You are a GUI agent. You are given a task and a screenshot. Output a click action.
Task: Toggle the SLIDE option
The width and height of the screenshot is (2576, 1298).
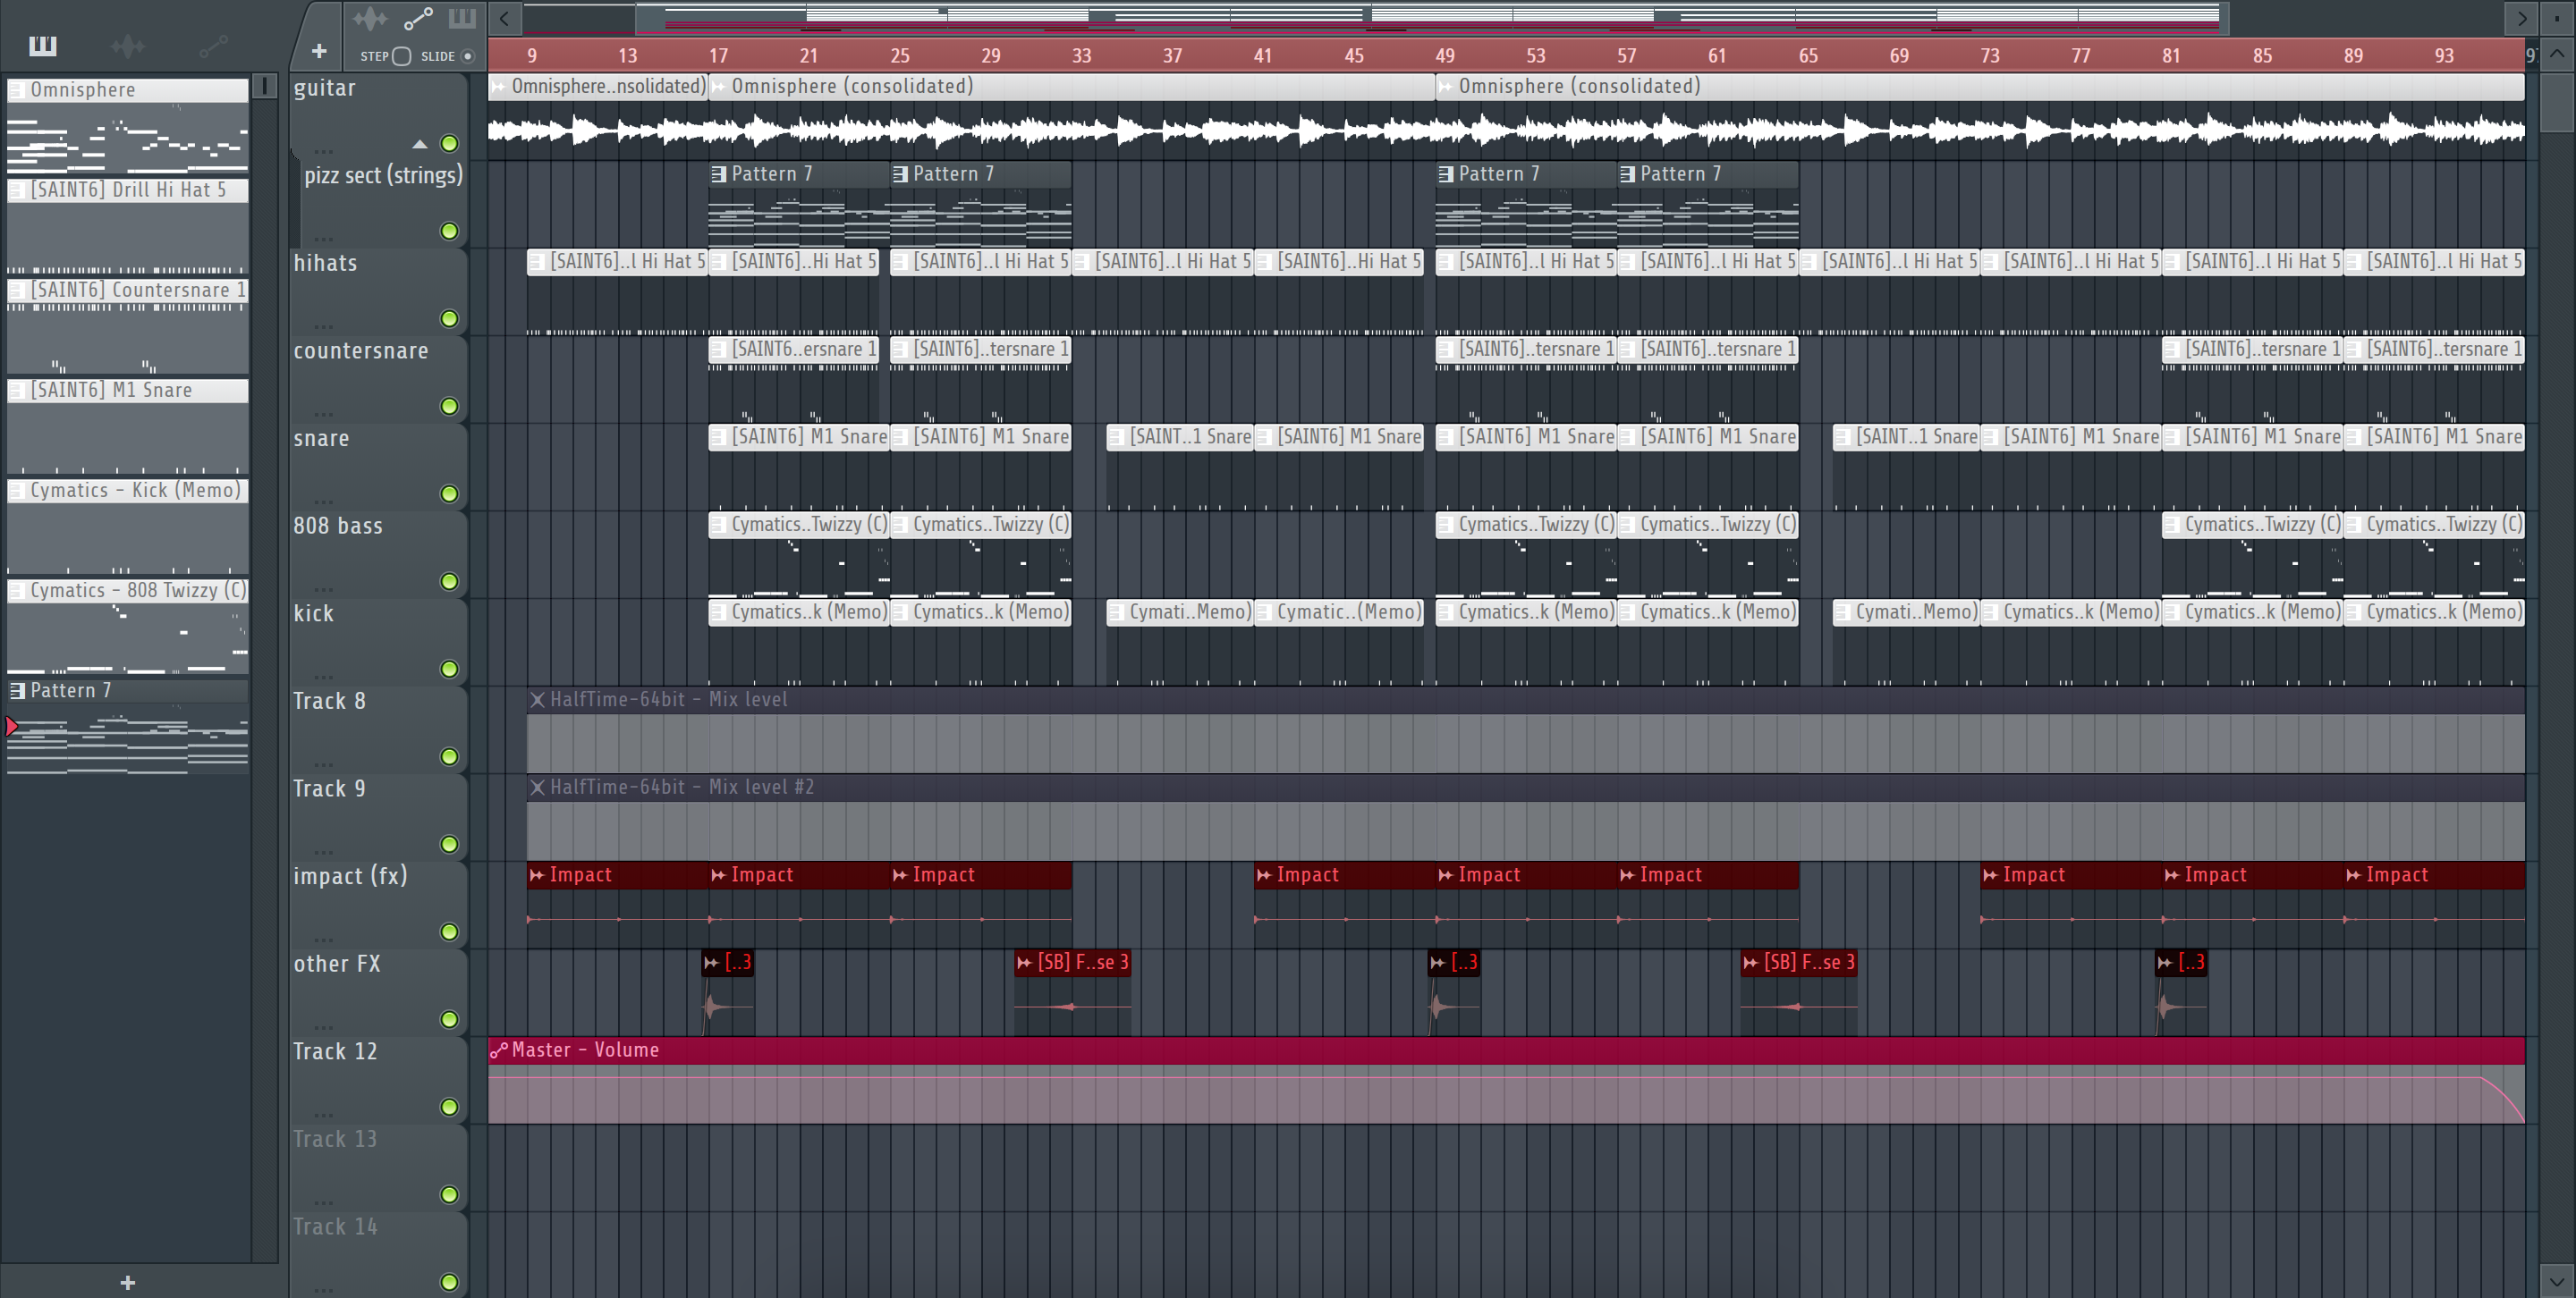467,56
